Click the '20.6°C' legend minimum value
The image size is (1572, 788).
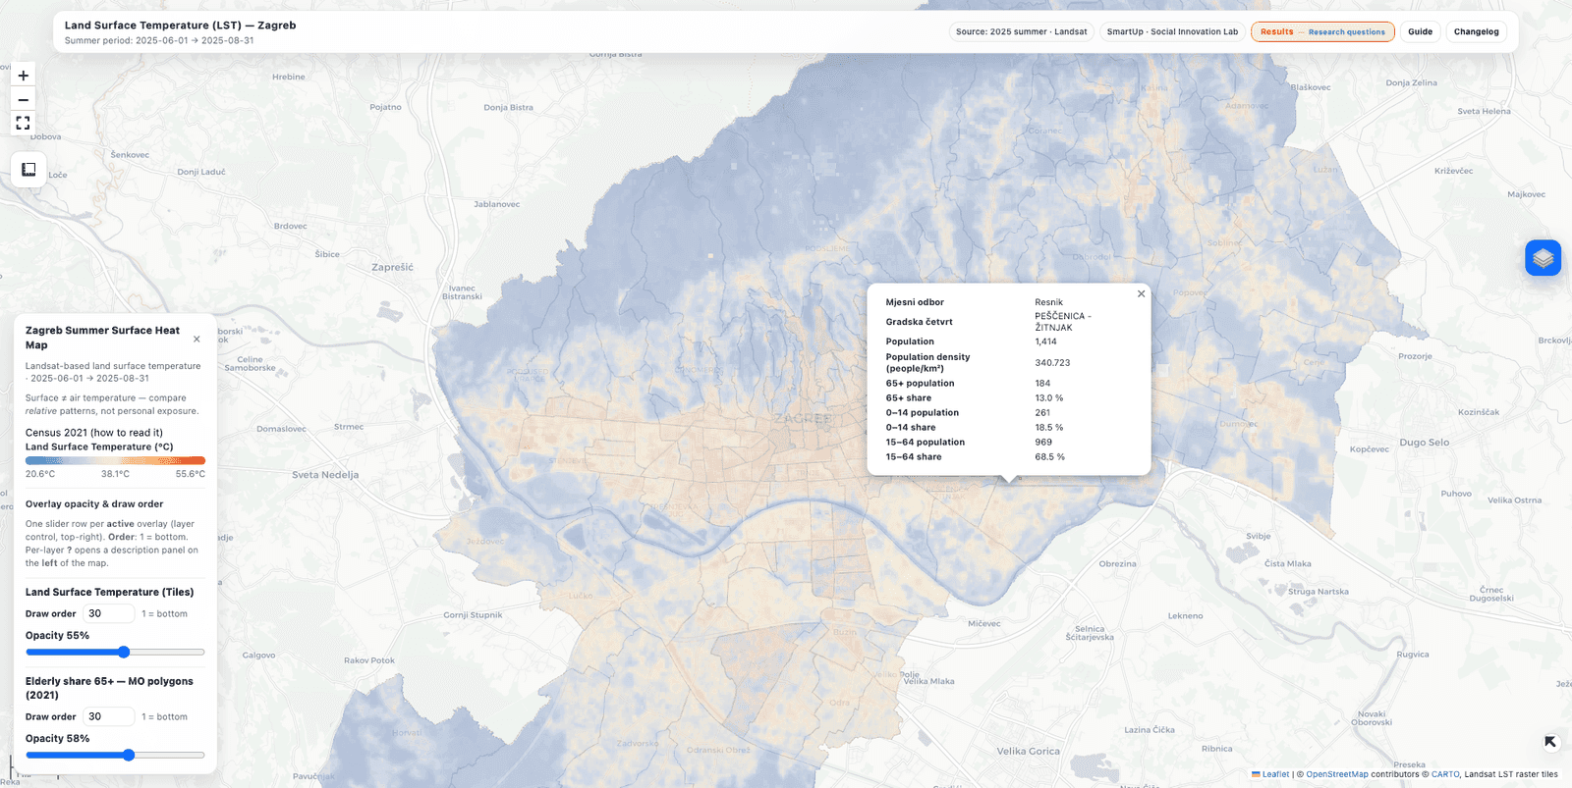click(x=40, y=474)
